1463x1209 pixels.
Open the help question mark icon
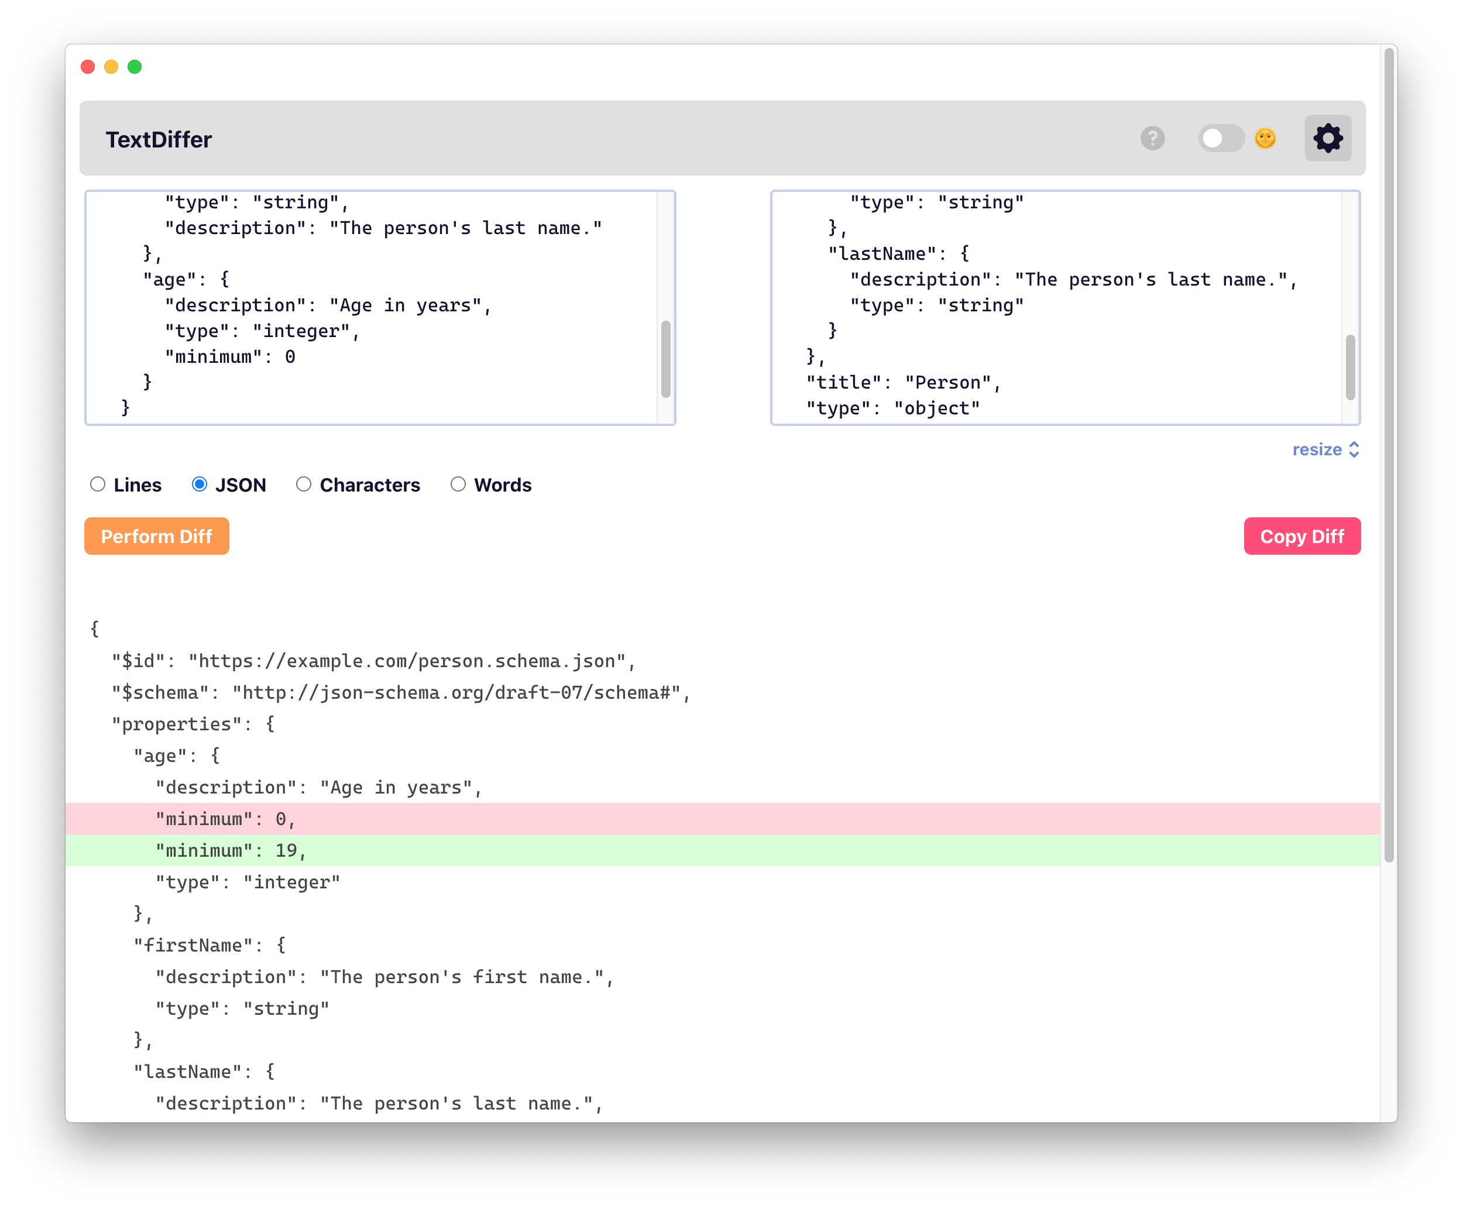(1152, 139)
